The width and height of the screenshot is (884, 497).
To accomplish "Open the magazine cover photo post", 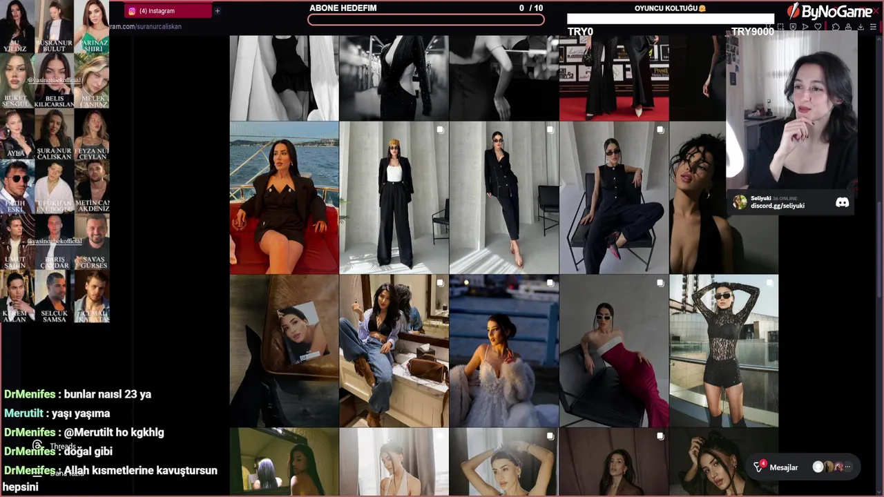I will coord(284,351).
